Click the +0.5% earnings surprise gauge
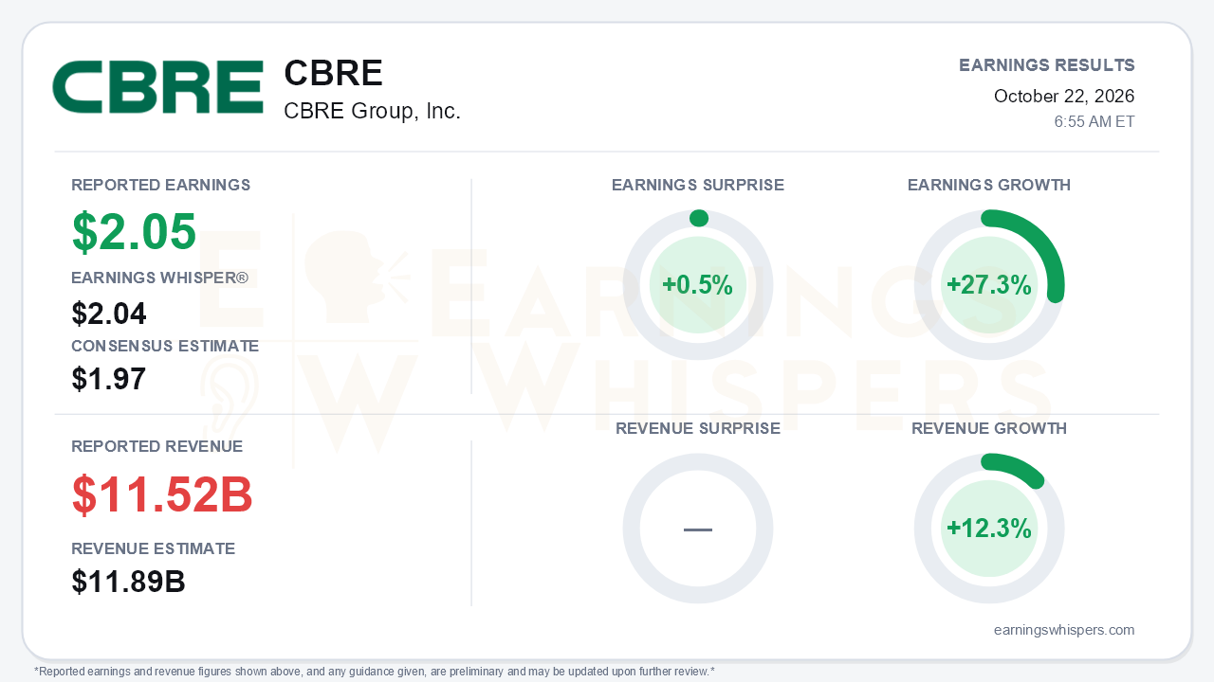The height and width of the screenshot is (682, 1214). tap(698, 285)
